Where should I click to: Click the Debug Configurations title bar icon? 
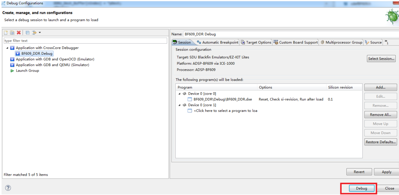[x=3, y=3]
